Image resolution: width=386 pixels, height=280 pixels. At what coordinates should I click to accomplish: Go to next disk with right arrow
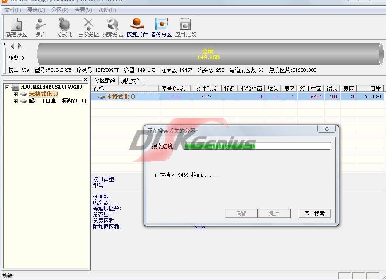pos(19,46)
